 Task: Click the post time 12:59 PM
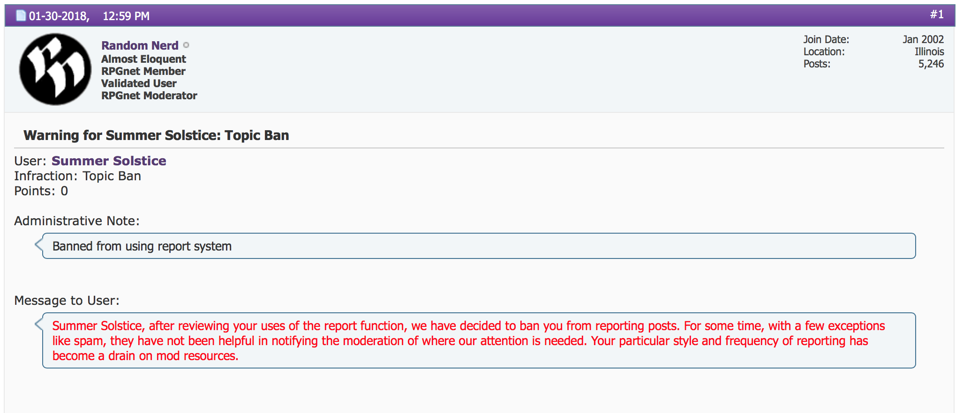click(x=126, y=16)
